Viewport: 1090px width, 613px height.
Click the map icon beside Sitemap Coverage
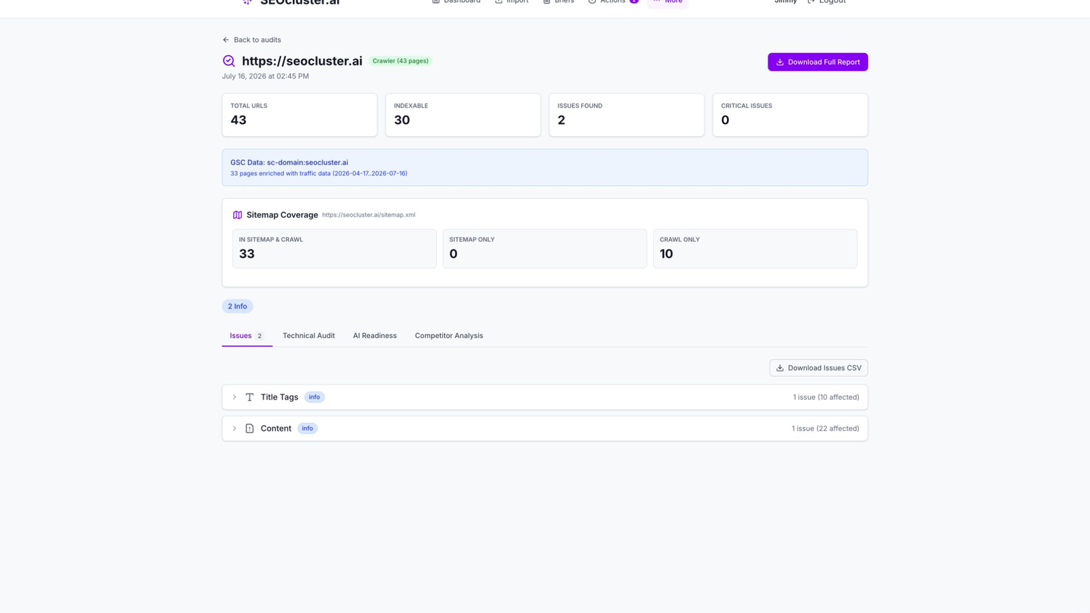(x=237, y=215)
